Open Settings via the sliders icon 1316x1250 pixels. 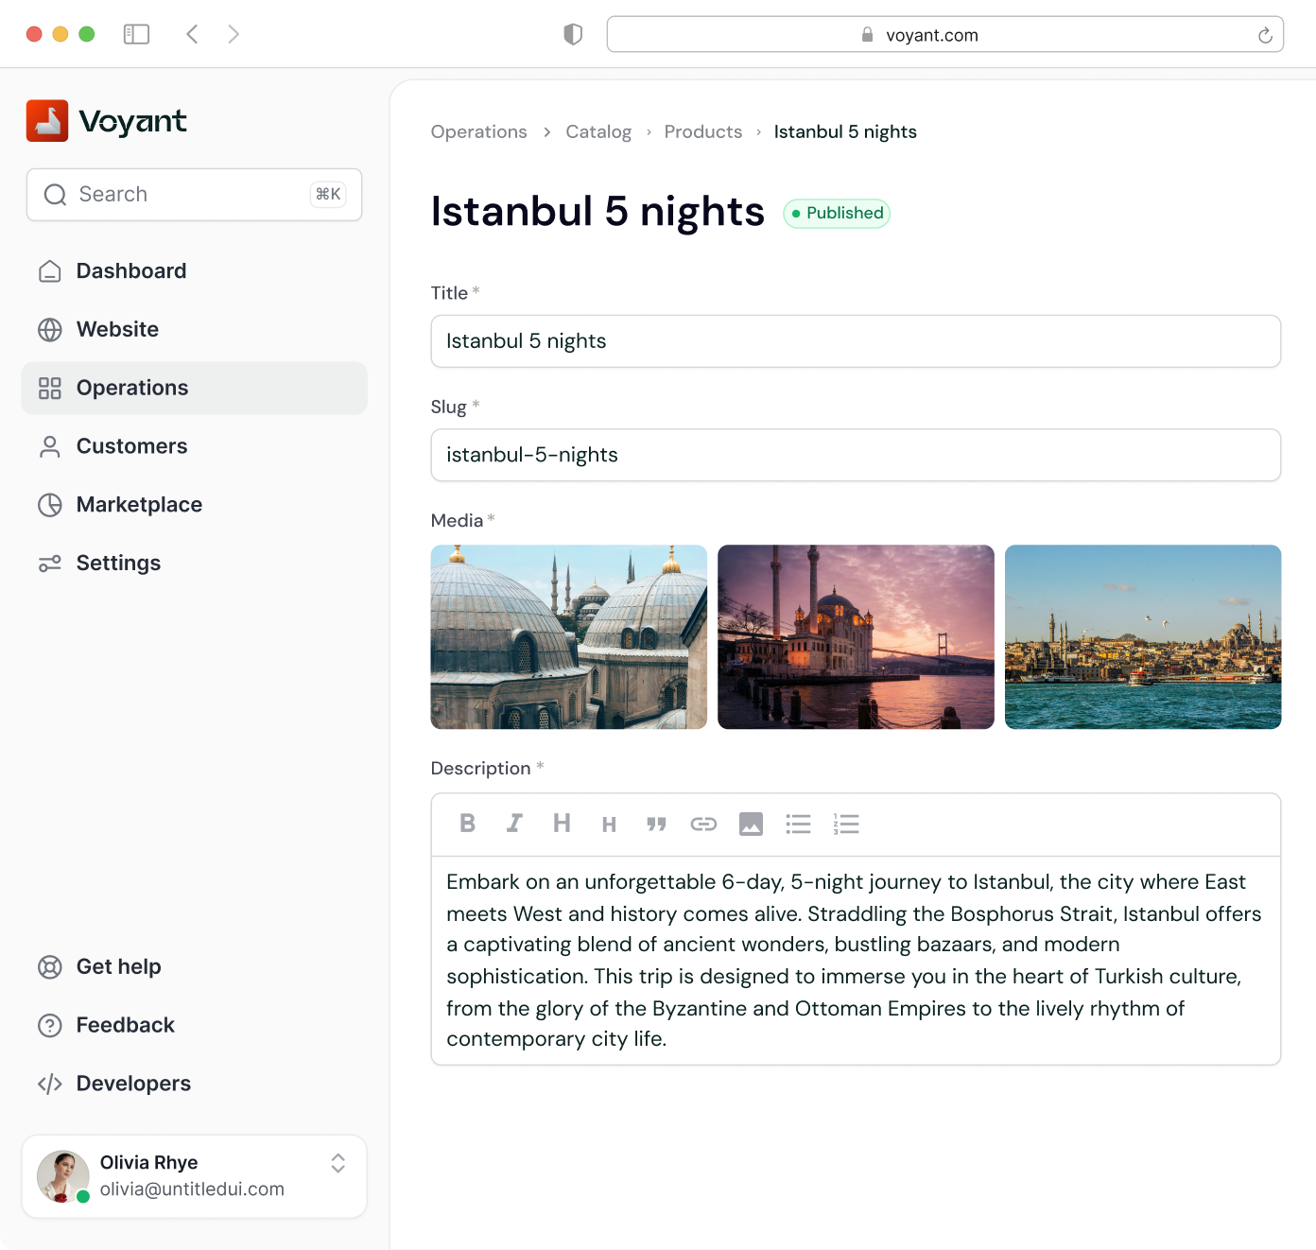[49, 563]
